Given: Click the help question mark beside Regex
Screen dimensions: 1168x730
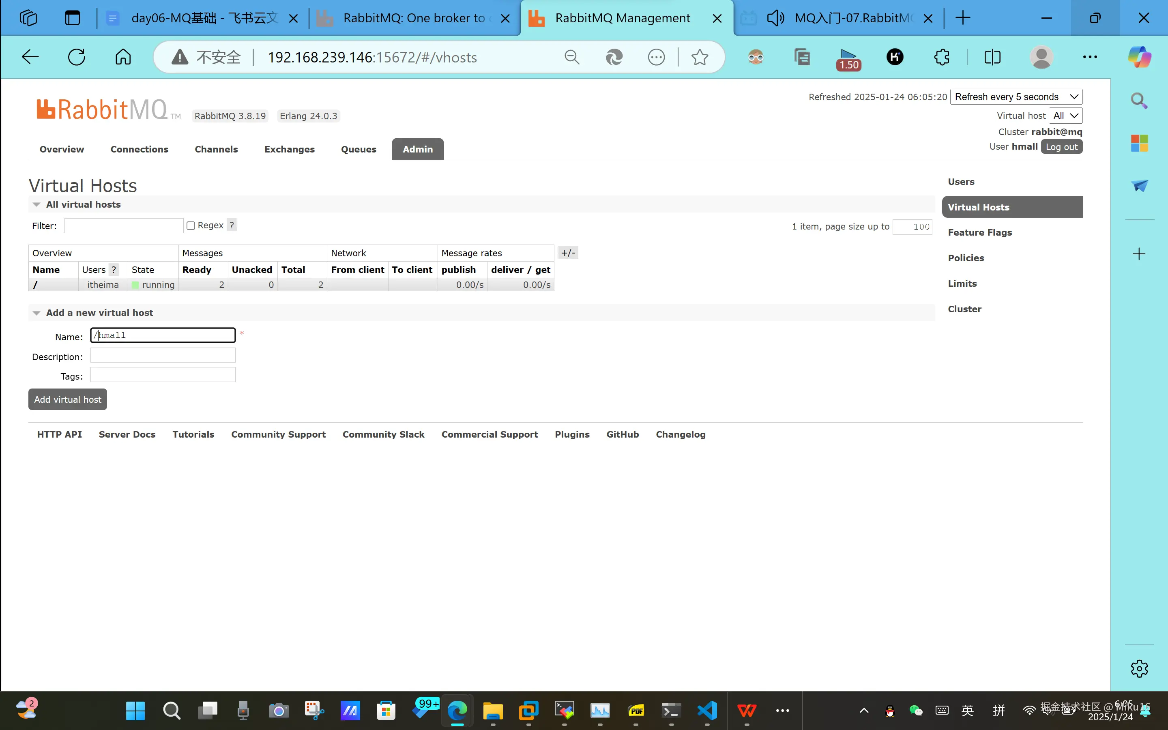Looking at the screenshot, I should click(232, 225).
